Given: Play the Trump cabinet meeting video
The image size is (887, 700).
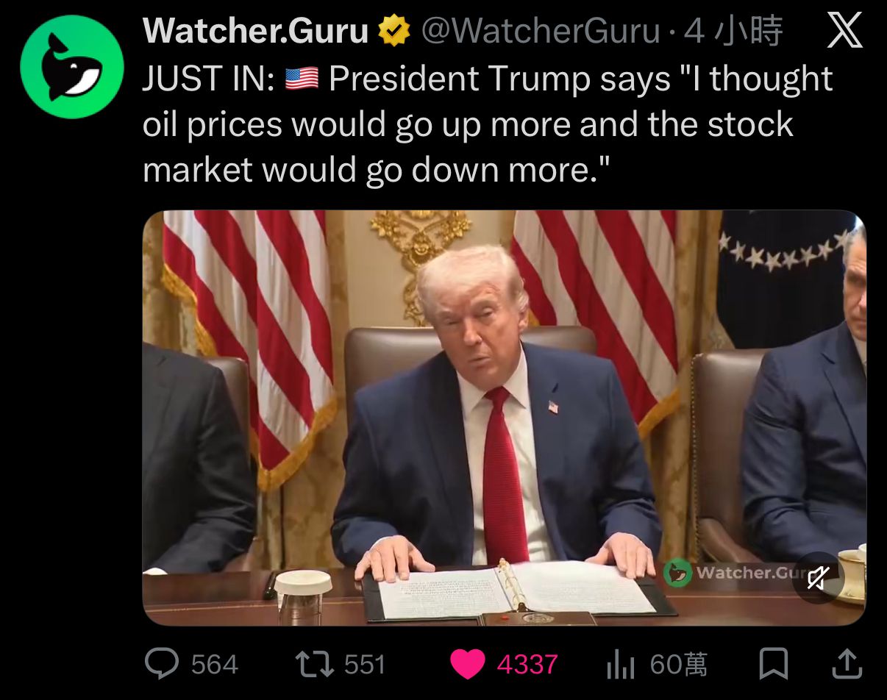Looking at the screenshot, I should coord(505,418).
